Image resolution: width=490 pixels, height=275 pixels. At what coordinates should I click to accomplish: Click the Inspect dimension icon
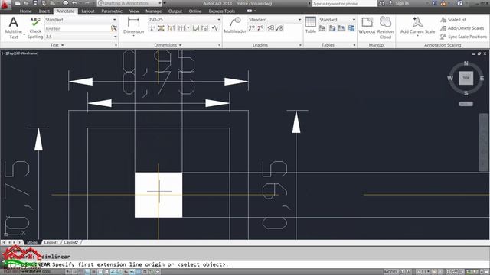pos(196,28)
